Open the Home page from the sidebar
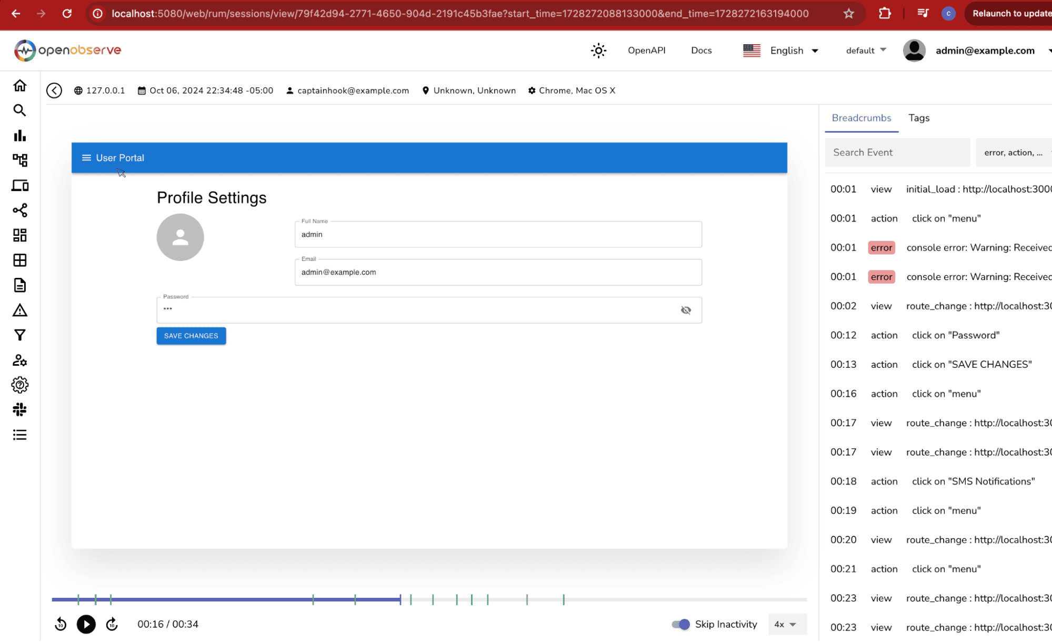This screenshot has height=642, width=1052. [x=19, y=85]
